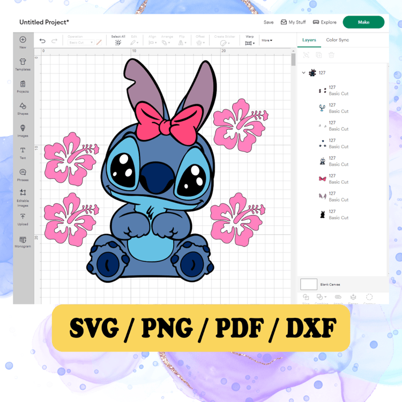This screenshot has width=402, height=402.
Task: Click the Flatten icon
Action: tap(353, 297)
